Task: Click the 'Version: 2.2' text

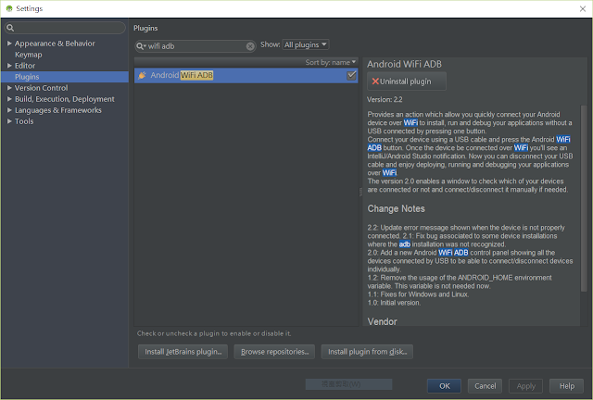Action: pos(385,99)
